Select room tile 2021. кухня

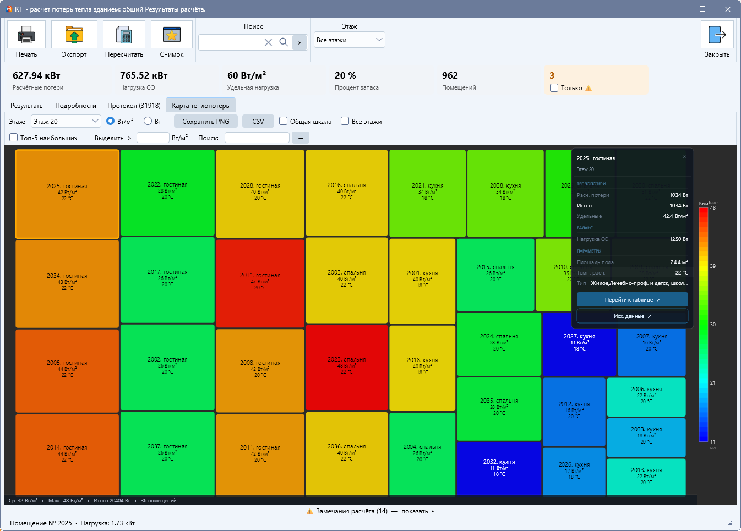click(428, 193)
